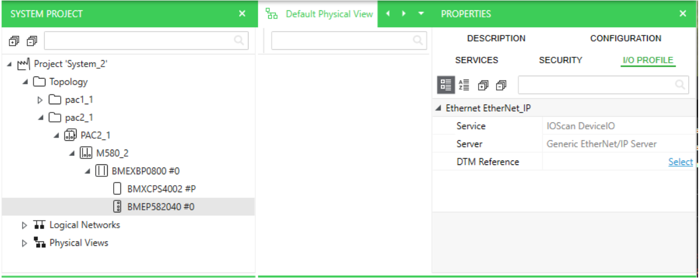Click the 'SYSTEM PROJECT' panel title

(x=46, y=14)
